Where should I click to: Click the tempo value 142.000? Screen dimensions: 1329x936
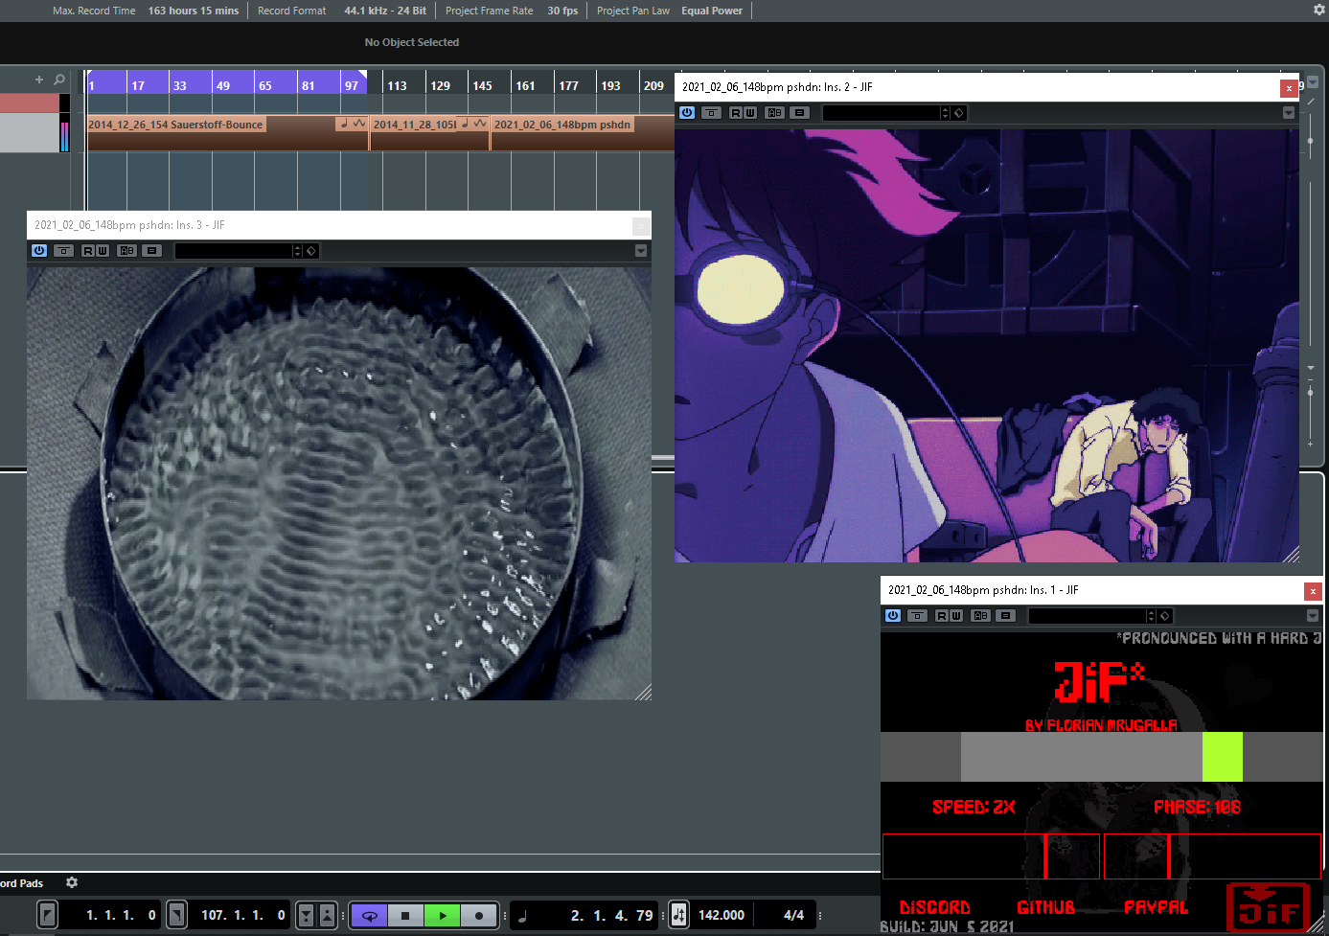[x=722, y=915]
